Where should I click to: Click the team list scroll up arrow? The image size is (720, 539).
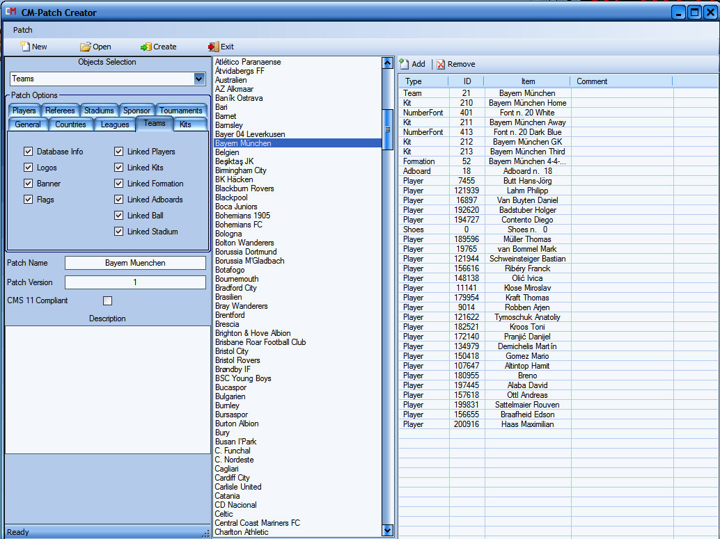click(388, 63)
